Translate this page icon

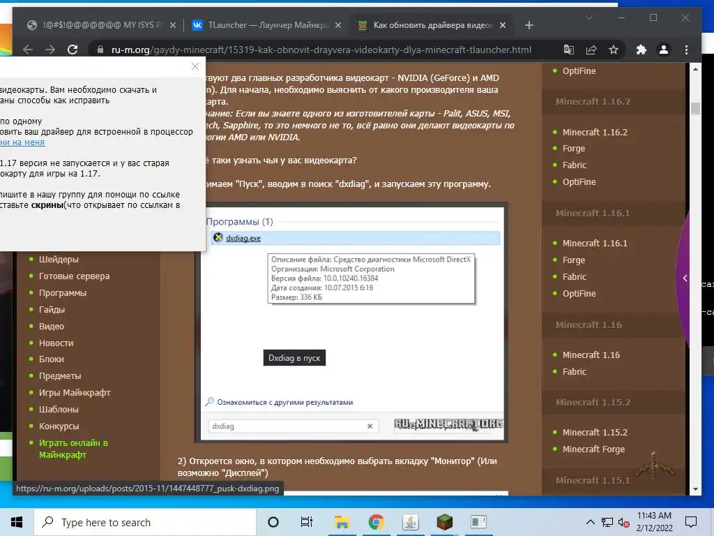569,50
